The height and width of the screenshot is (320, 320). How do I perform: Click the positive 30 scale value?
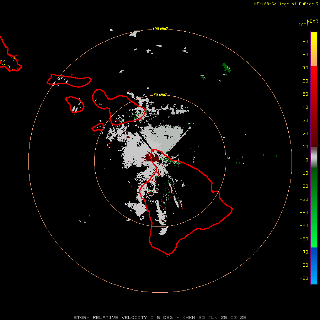point(305,121)
